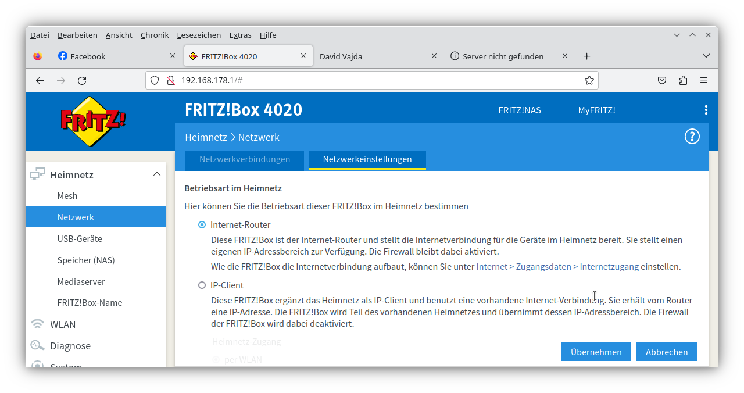Open the Lesezeichen menu
Image resolution: width=744 pixels, height=393 pixels.
coord(199,35)
